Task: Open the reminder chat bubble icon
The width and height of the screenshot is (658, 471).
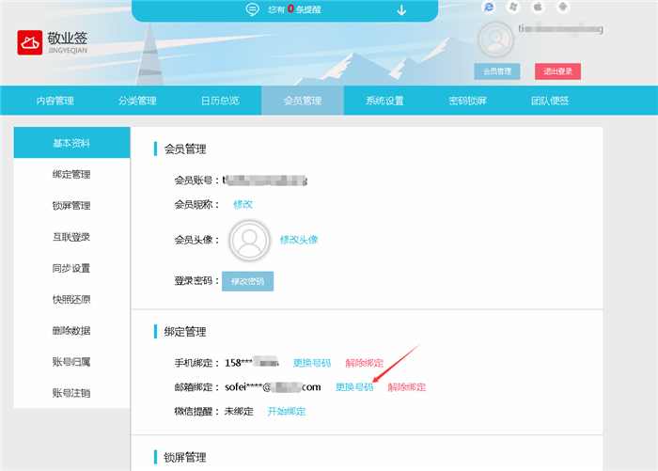Action: 252,10
